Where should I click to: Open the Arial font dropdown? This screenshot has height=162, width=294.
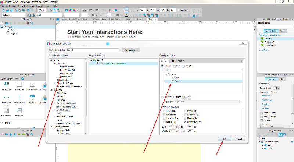coord(62,15)
